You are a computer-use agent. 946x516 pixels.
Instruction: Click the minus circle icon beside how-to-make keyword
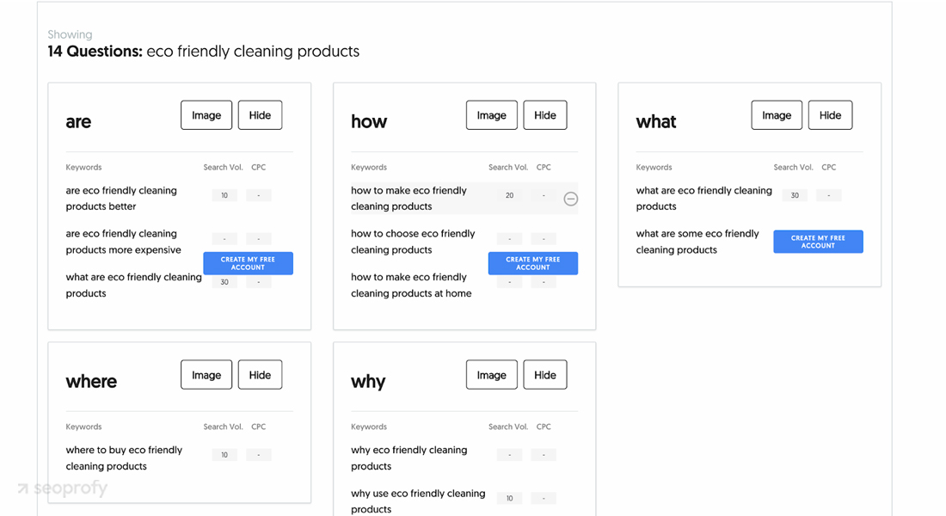570,199
